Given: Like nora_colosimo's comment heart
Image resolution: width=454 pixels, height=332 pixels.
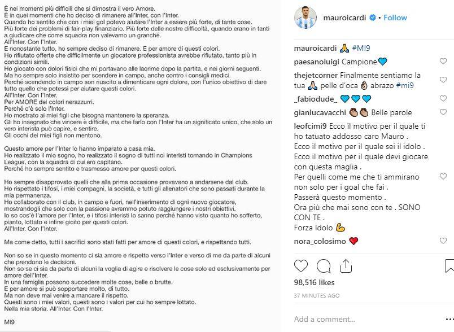Looking at the screenshot, I should click(x=443, y=241).
